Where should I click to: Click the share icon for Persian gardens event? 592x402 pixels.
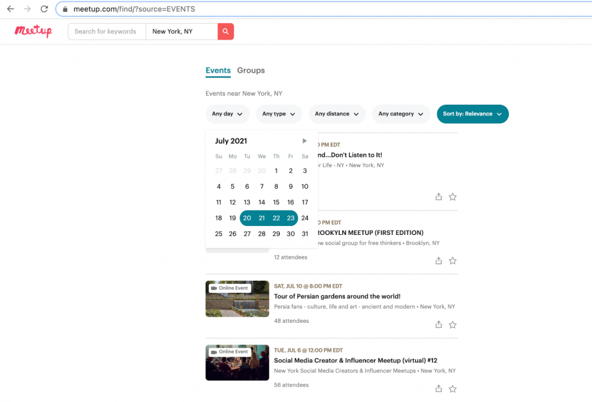(438, 324)
